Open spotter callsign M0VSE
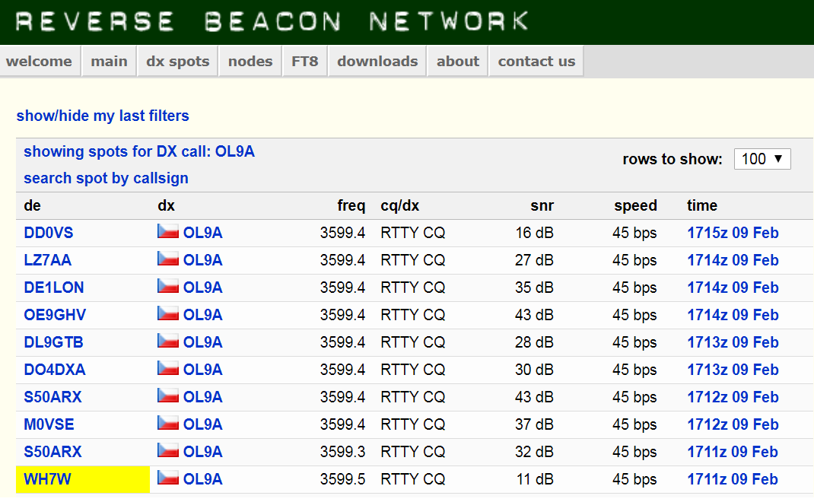 point(49,424)
